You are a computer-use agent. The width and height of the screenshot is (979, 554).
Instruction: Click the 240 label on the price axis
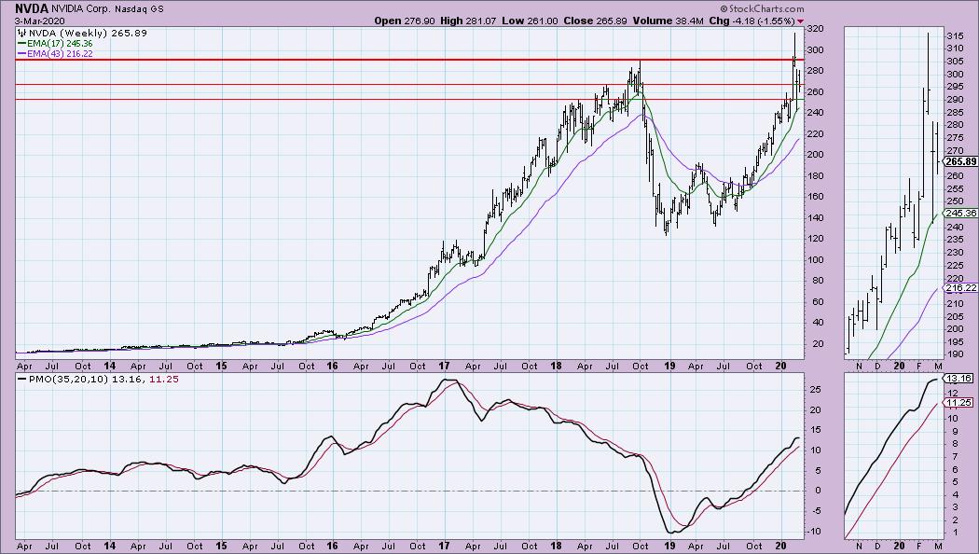814,113
